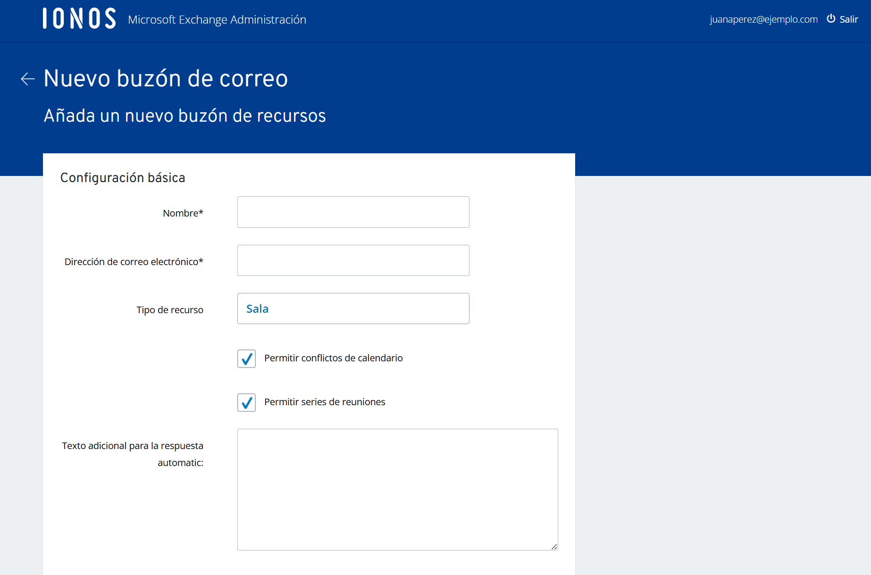Viewport: 871px width, 575px height.
Task: Click the juanaperez@ejemplo.com account link
Action: coord(763,19)
